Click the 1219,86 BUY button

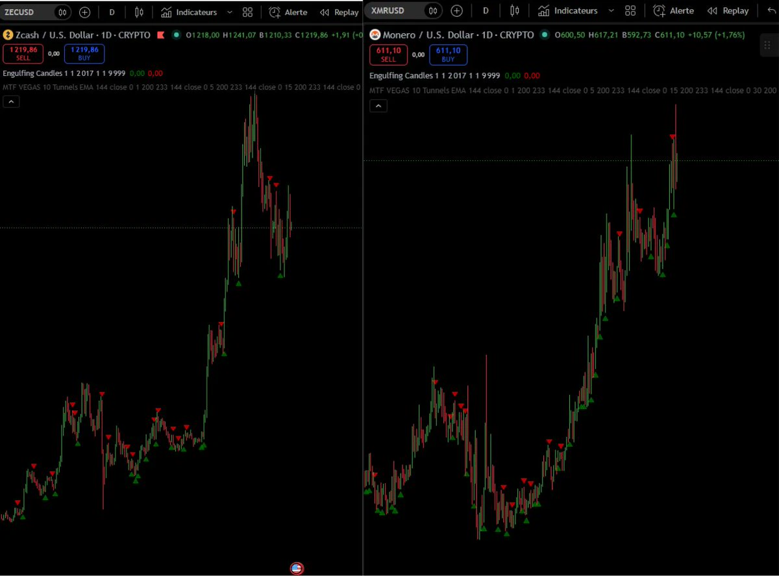[84, 53]
